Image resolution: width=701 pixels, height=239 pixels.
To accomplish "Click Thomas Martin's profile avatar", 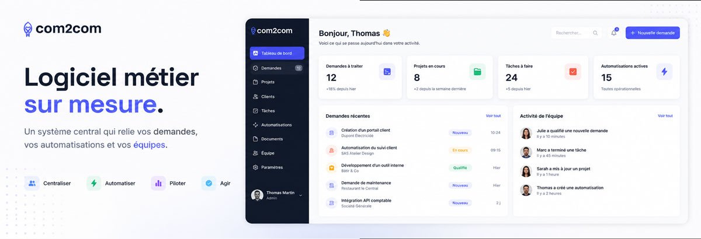I will pos(257,195).
